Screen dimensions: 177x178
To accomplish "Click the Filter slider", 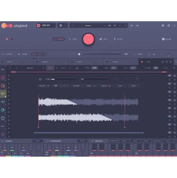I will pyautogui.click(x=63, y=79).
